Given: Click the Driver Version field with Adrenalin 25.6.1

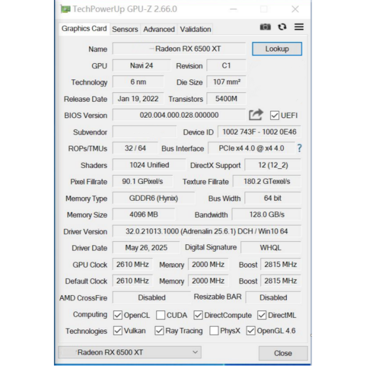Looking at the screenshot, I should pos(207,231).
